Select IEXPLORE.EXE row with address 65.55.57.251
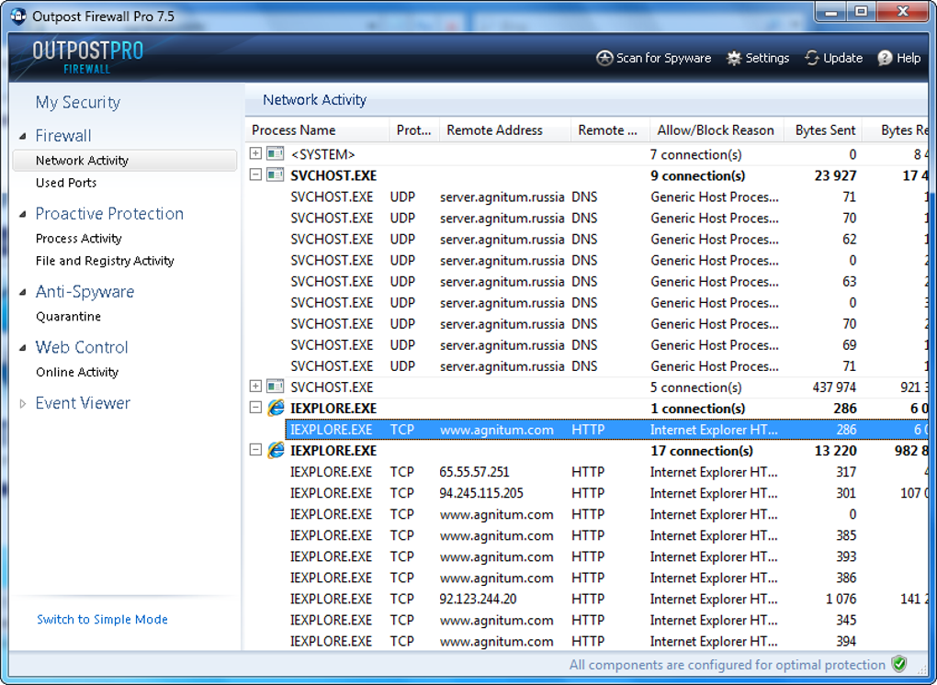937x685 pixels. (x=606, y=472)
